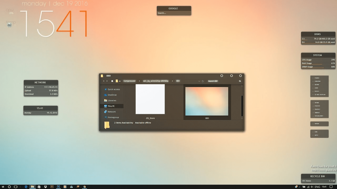Image resolution: width=337 pixels, height=189 pixels.
Task: Open Dropbox icon in taskbar
Action: [45, 186]
